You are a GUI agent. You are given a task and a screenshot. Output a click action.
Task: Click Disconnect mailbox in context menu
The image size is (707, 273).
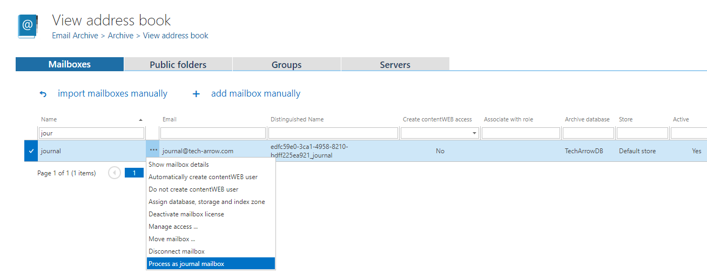[x=177, y=251]
